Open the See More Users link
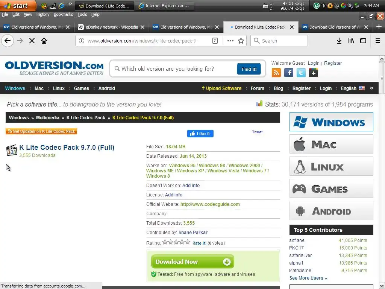385x289 pixels. click(x=308, y=278)
